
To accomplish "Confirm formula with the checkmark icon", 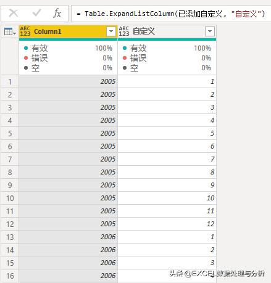I will pos(36,14).
